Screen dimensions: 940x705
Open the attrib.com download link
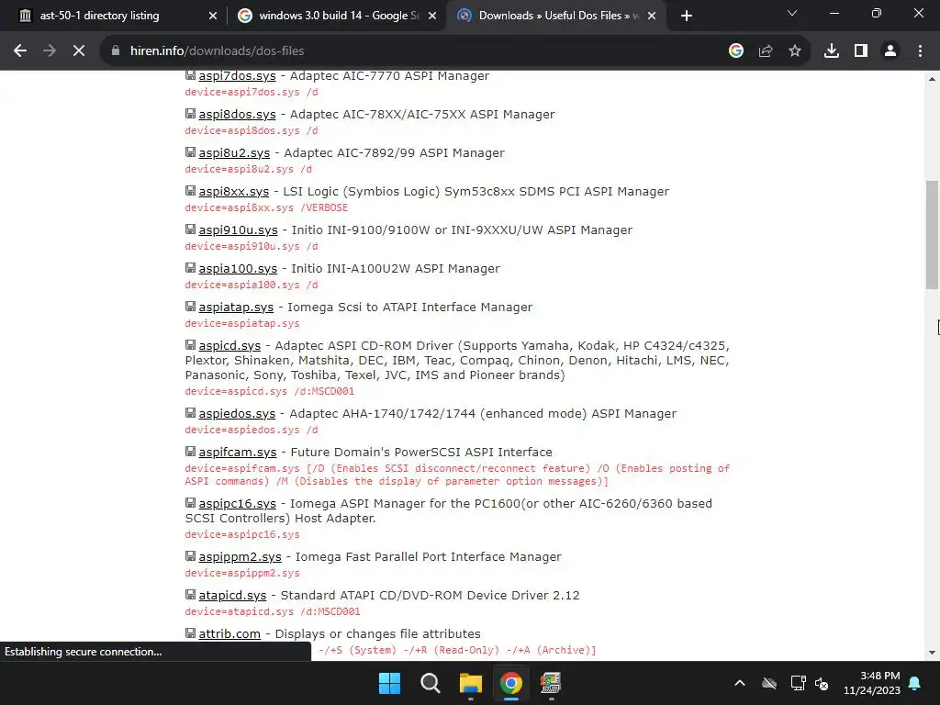229,633
